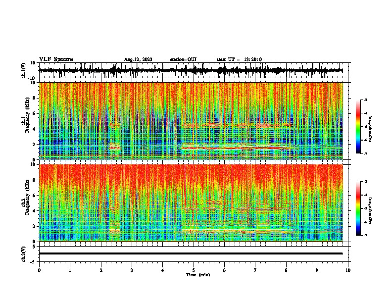This screenshot has height=303, width=392.
Task: Click the "-7" tick on the ch.1 colorbar
Action: (365, 153)
